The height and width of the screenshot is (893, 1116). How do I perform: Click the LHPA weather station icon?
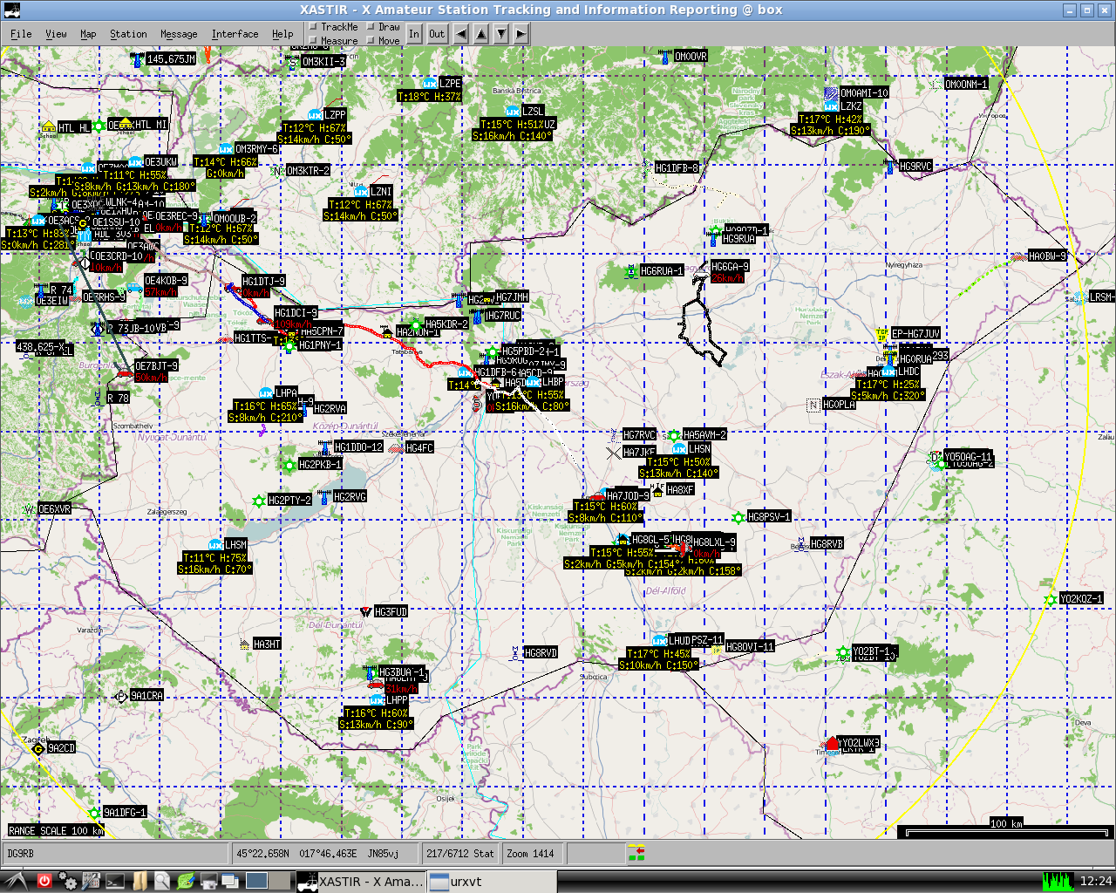click(x=266, y=393)
